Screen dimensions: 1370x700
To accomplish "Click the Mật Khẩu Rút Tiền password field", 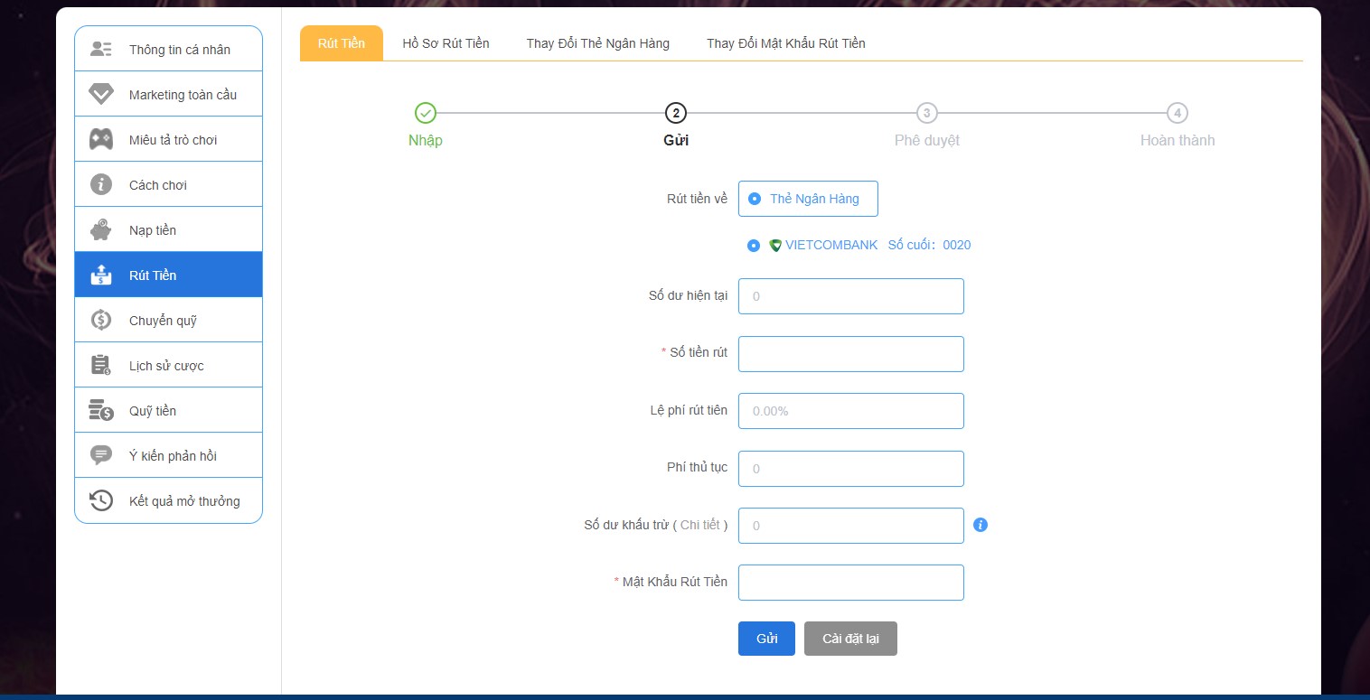I will (850, 583).
